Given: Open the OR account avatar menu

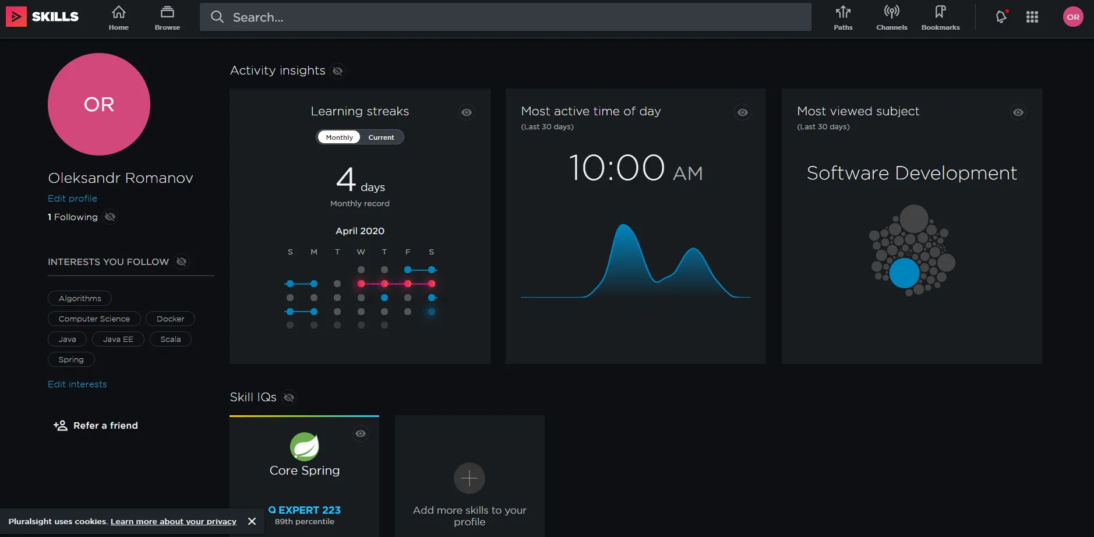Looking at the screenshot, I should click(1073, 17).
